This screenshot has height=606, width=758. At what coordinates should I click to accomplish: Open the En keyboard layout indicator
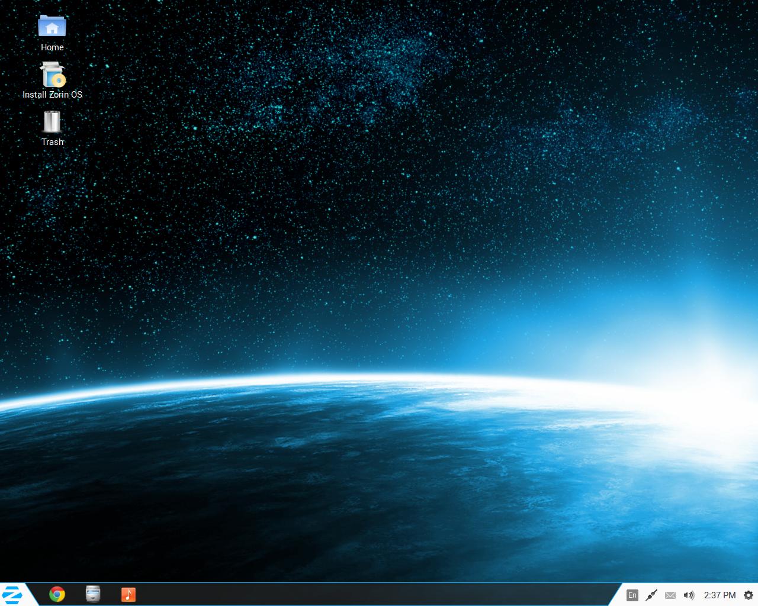coord(632,595)
